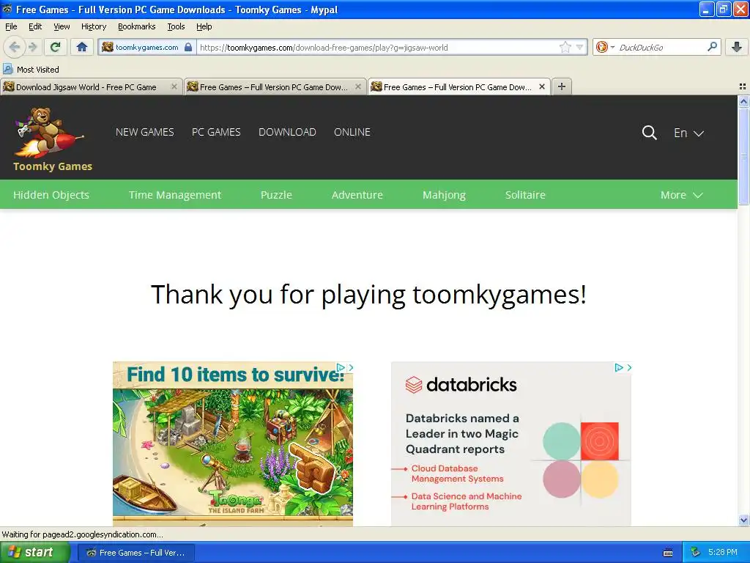Screen dimensions: 750x563
Task: Close the active third Free Games tab
Action: pyautogui.click(x=542, y=87)
